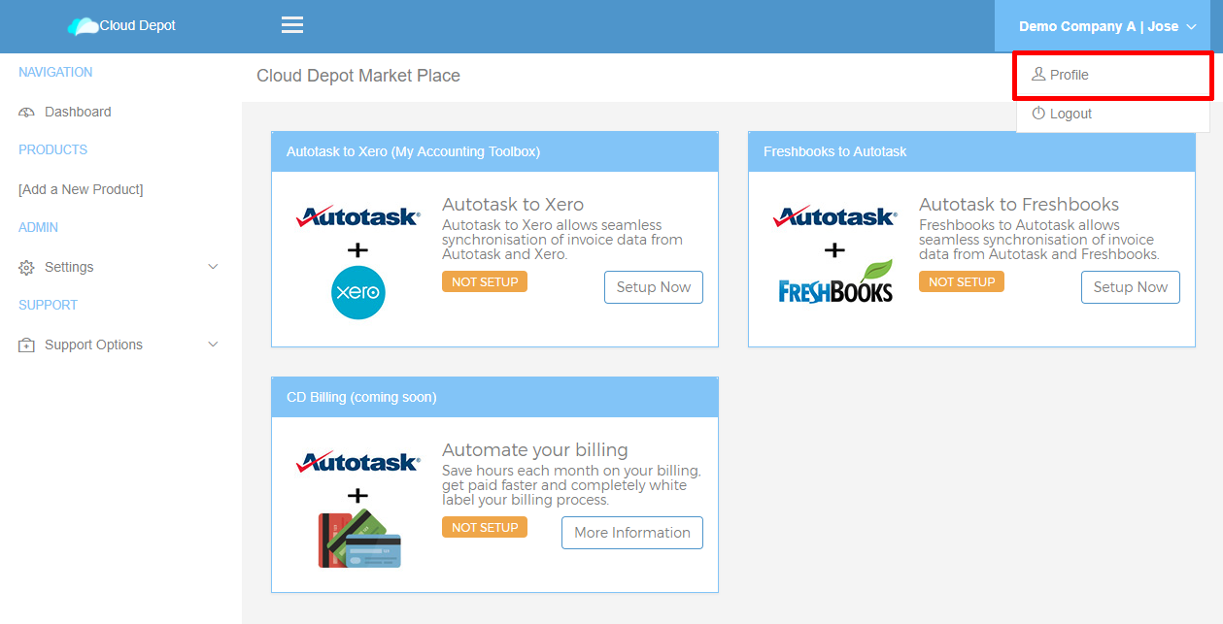Click the PRODUCTS section label
The image size is (1223, 624).
pos(52,150)
